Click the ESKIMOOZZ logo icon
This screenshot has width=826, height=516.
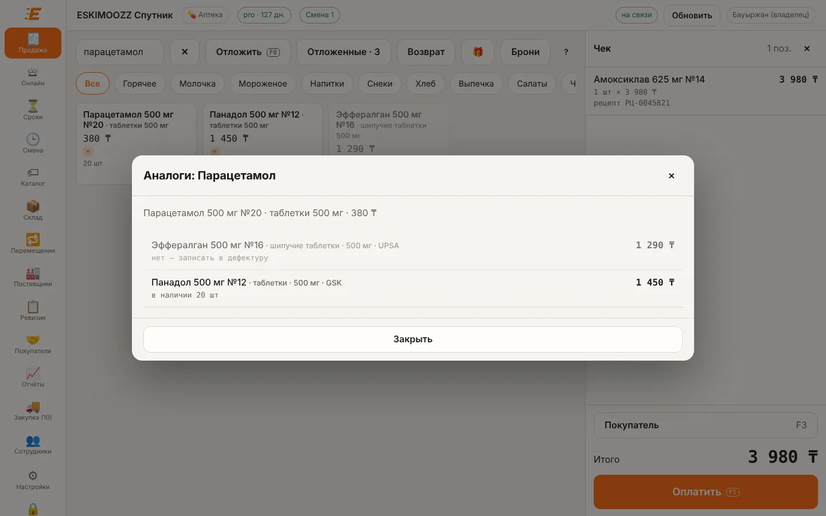[x=33, y=14]
